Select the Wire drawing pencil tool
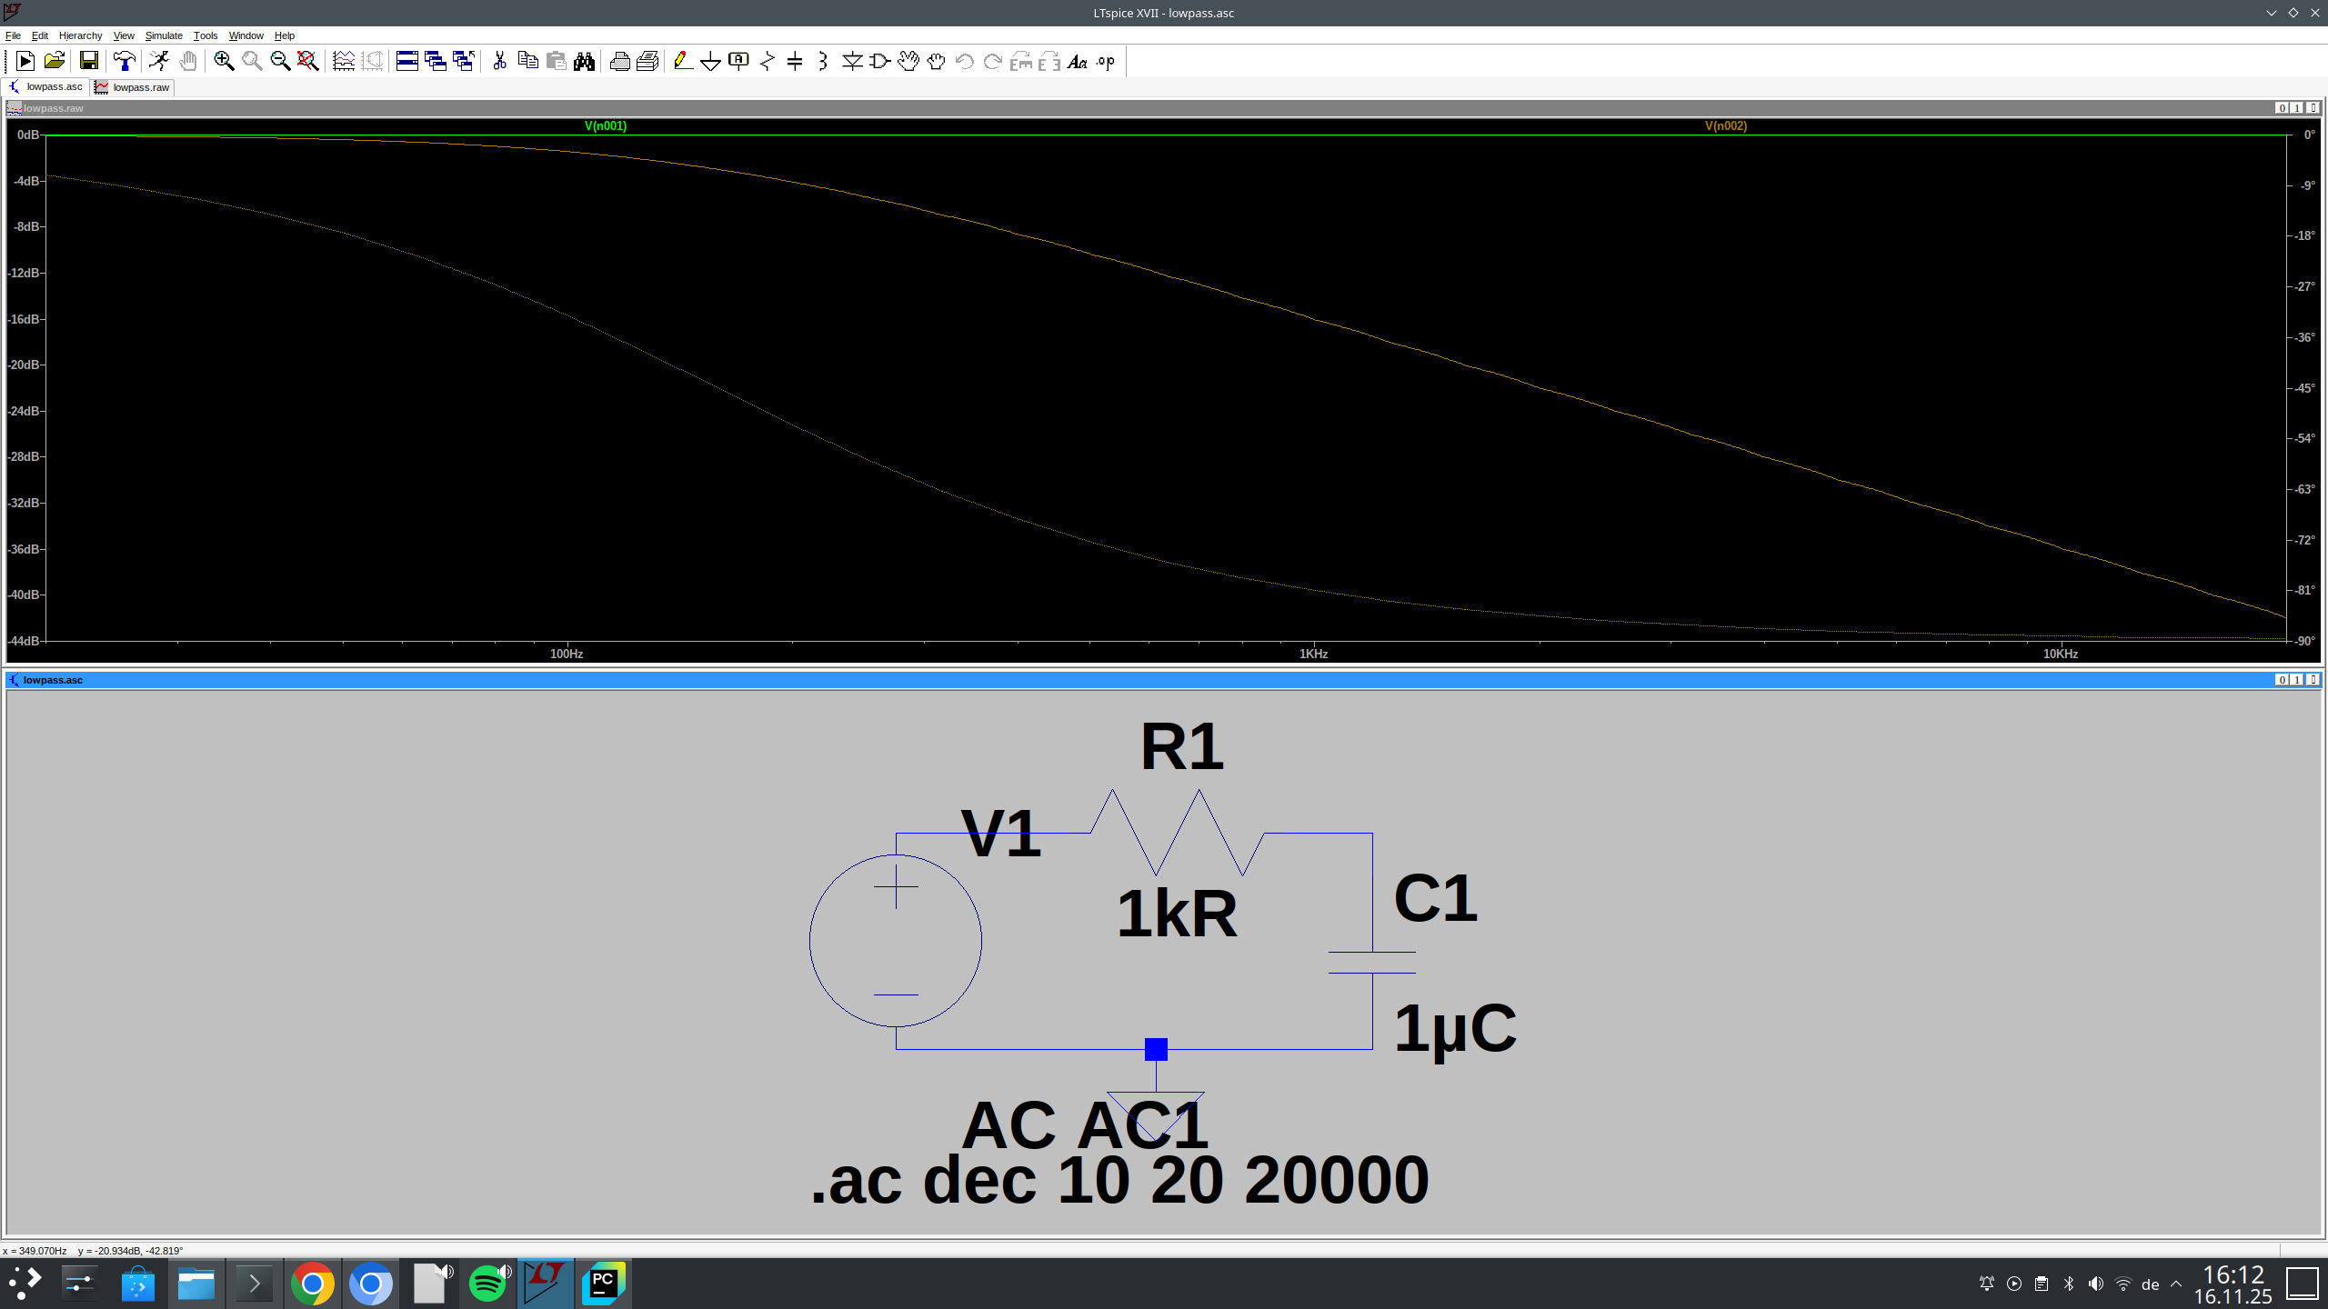2328x1309 pixels. (x=684, y=61)
